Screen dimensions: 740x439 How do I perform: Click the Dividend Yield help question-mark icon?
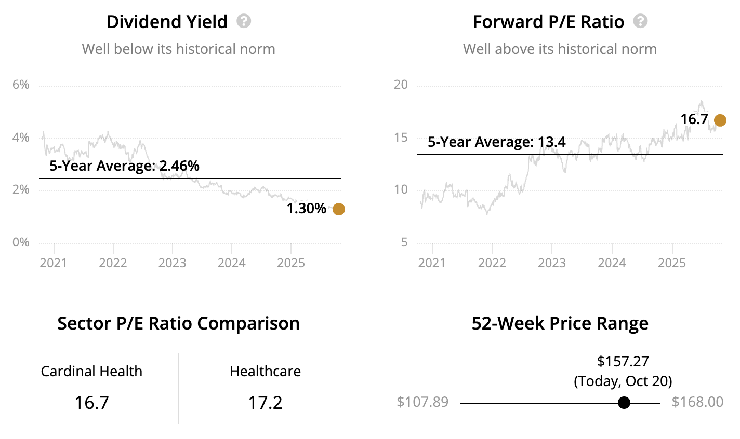[244, 21]
